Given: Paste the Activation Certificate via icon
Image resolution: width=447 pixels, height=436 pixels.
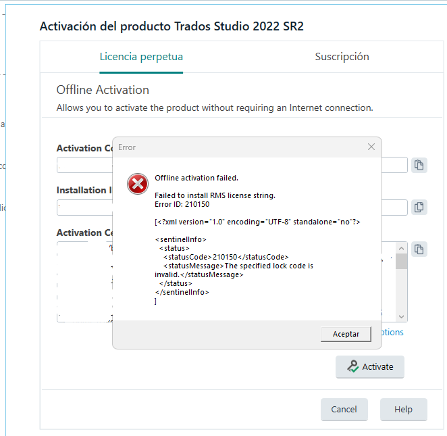Looking at the screenshot, I should click(x=419, y=249).
